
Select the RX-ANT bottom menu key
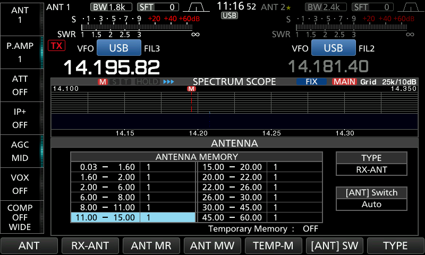pos(89,245)
